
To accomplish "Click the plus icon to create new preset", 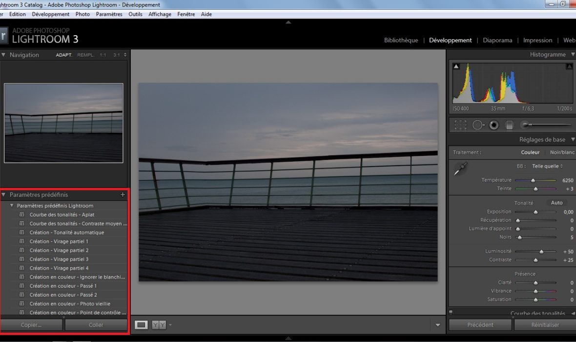I will (x=123, y=194).
